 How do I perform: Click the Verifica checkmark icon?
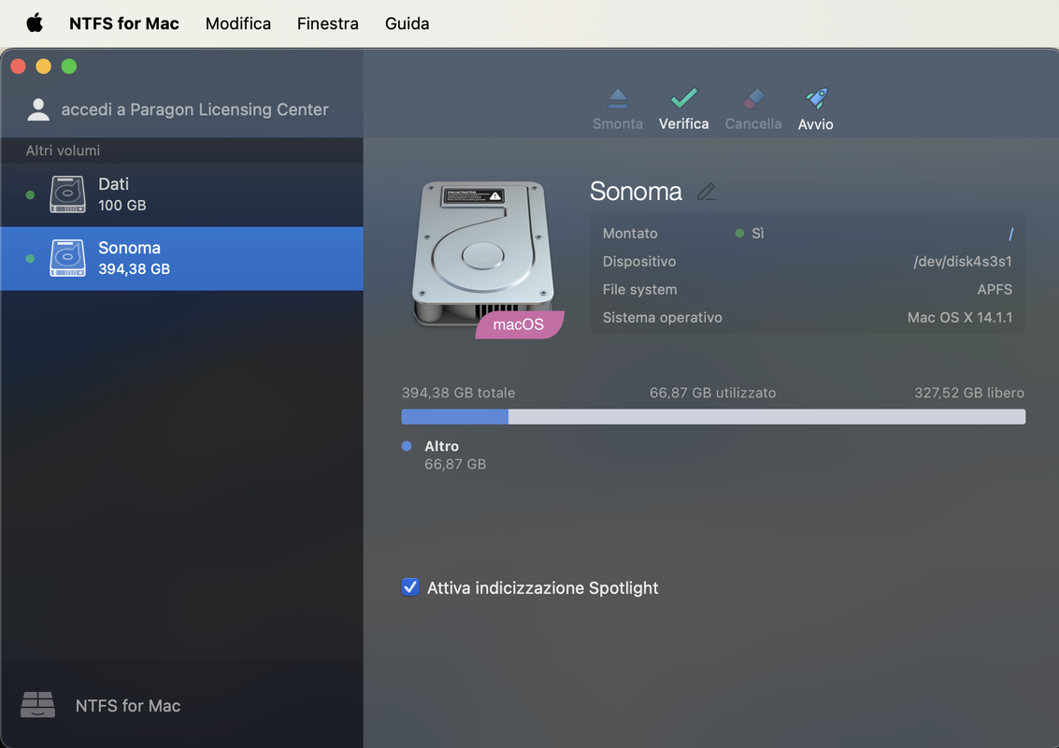click(683, 99)
